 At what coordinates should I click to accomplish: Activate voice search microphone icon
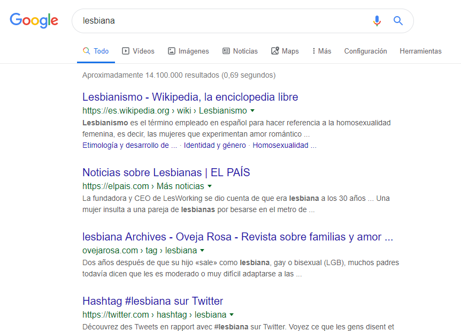(x=377, y=21)
